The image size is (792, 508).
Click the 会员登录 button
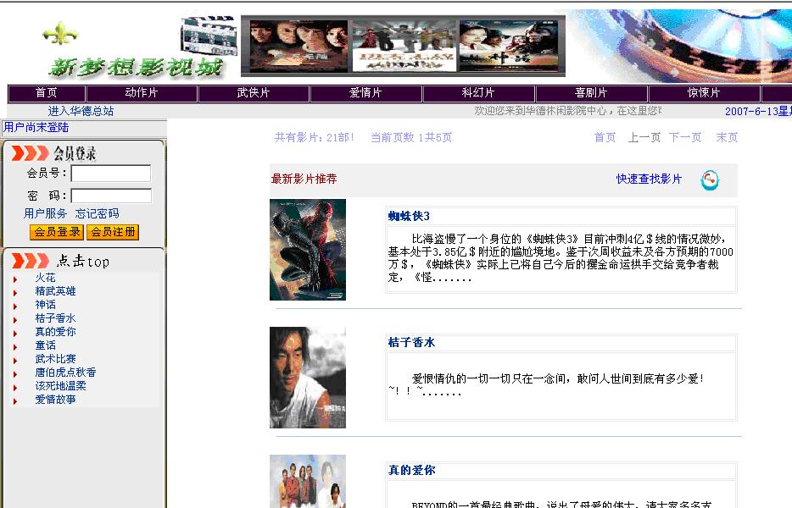point(57,232)
